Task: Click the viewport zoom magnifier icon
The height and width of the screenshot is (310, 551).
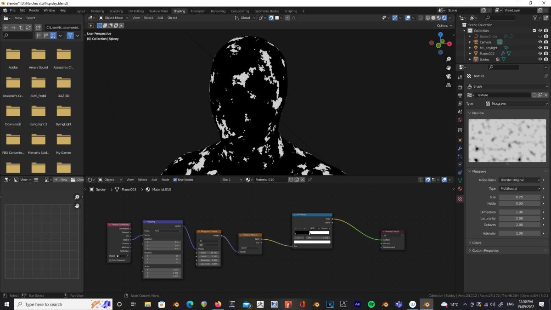Action: click(x=449, y=59)
